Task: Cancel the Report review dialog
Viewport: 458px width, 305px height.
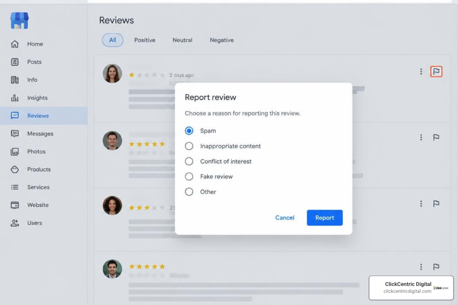Action: (x=285, y=218)
